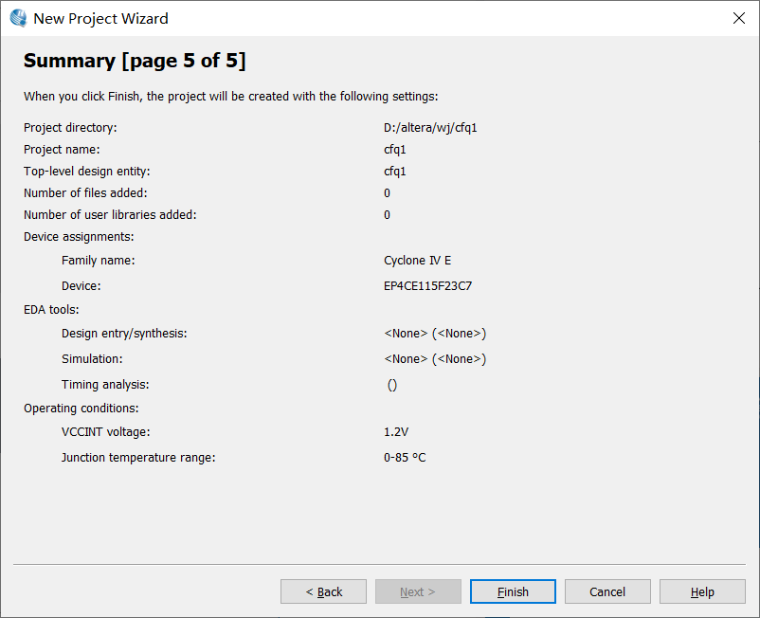Screen dimensions: 760x618
Task: Click the device value EP4CE115F23C7
Action: coord(427,286)
